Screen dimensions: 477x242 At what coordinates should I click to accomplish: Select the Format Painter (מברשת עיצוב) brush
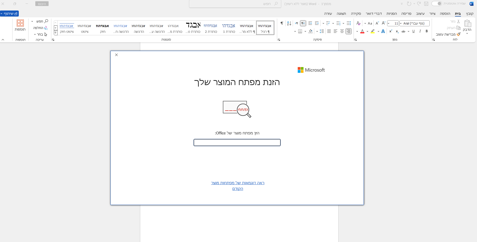[458, 34]
